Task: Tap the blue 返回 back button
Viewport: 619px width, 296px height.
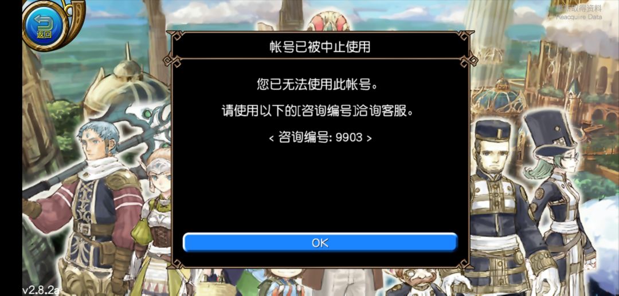Action: pyautogui.click(x=45, y=25)
